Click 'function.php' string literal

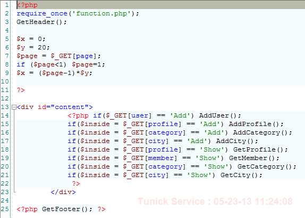coord(101,14)
